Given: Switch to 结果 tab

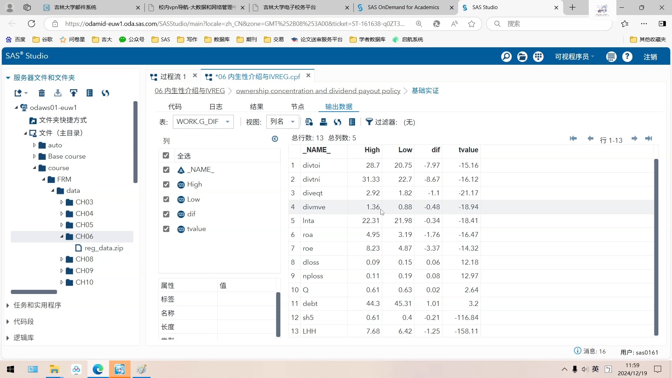Looking at the screenshot, I should pos(257,107).
